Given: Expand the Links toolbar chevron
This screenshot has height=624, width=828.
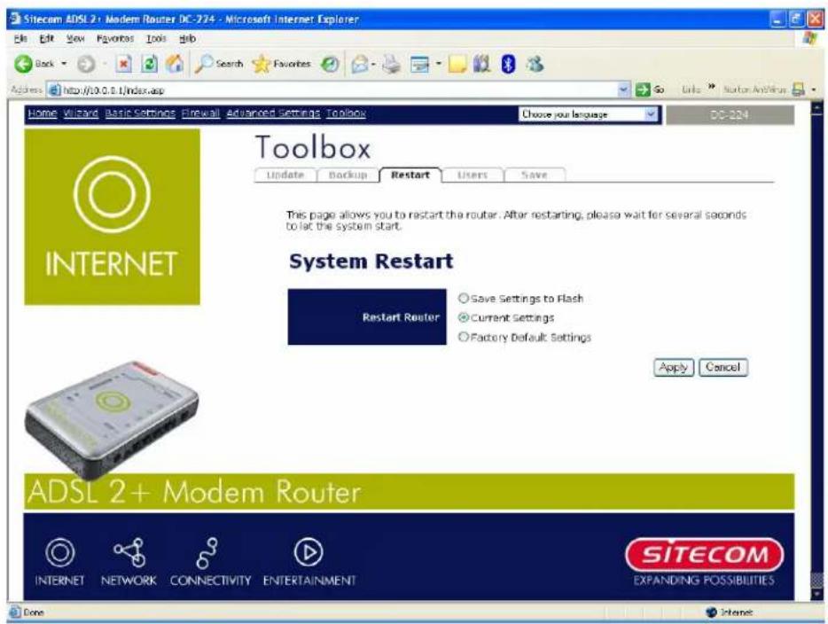Looking at the screenshot, I should 711,87.
